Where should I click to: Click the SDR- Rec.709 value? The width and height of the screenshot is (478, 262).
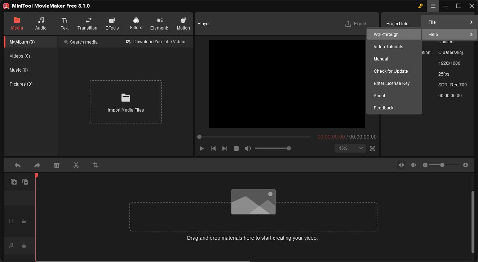(452, 85)
